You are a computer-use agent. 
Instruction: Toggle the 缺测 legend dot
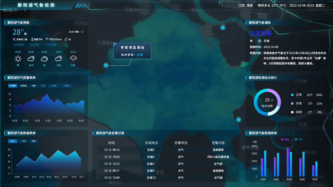[x=292, y=112]
